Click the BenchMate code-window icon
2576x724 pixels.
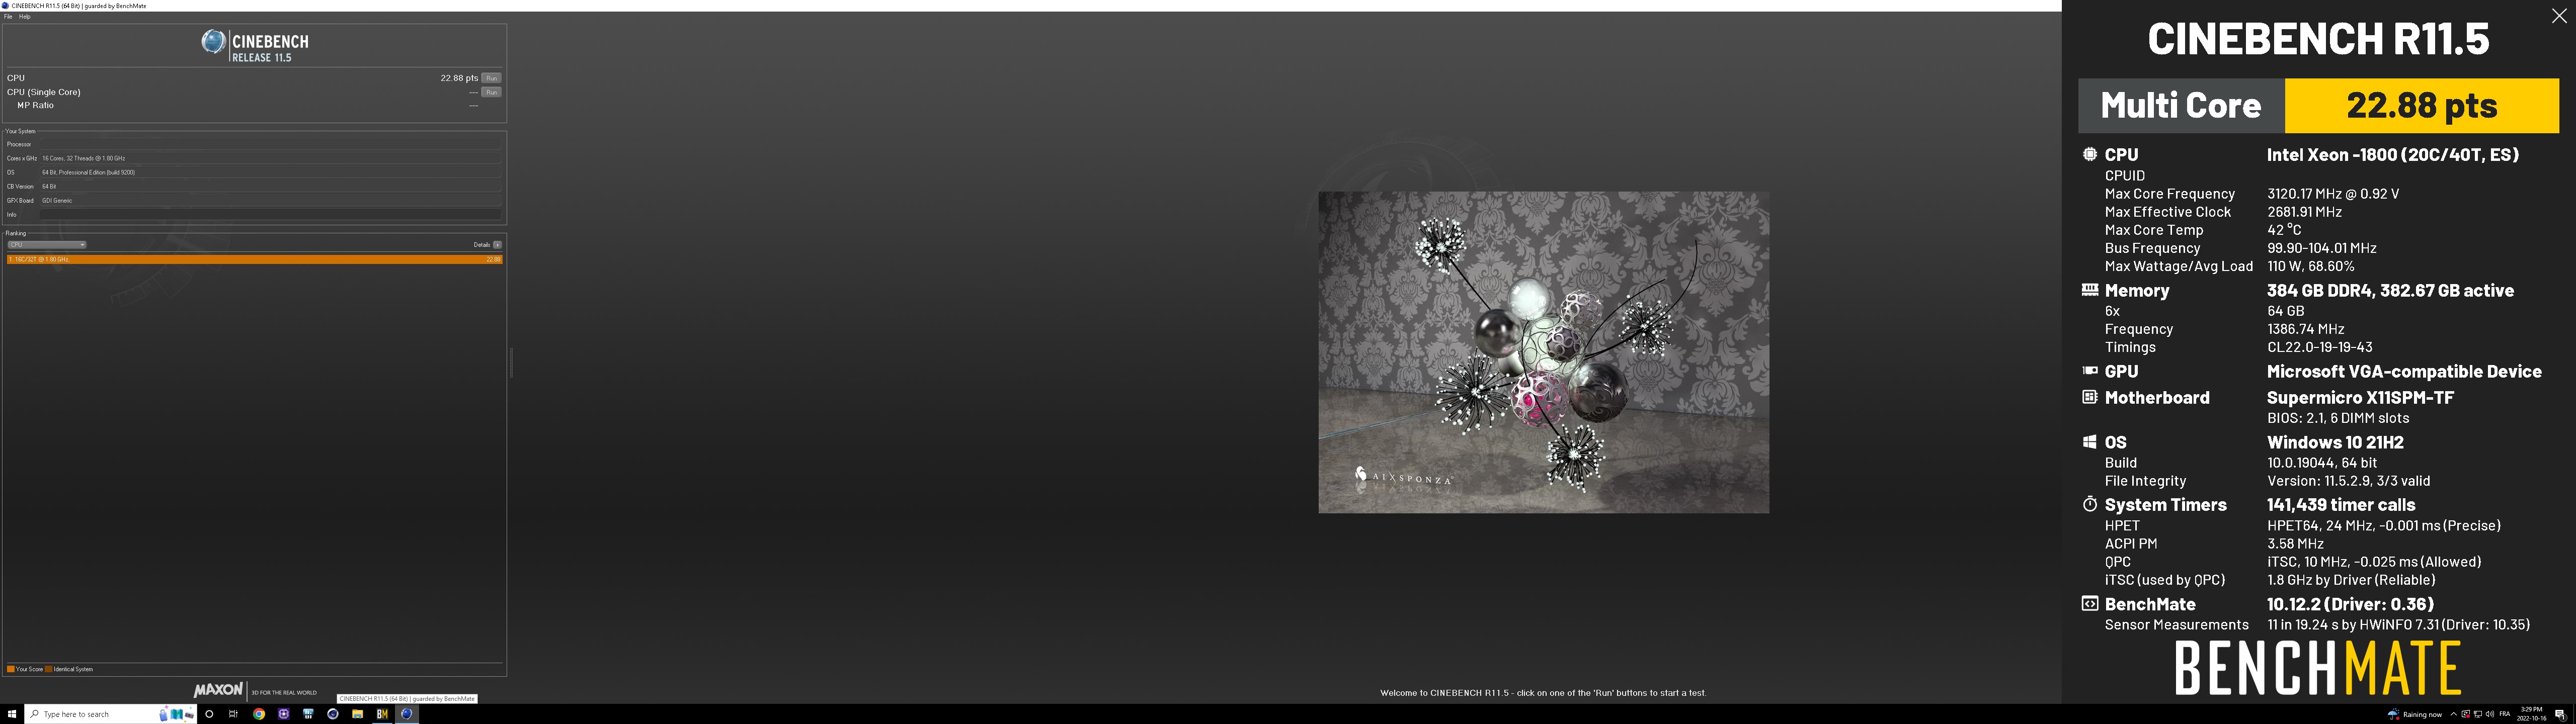click(2089, 603)
